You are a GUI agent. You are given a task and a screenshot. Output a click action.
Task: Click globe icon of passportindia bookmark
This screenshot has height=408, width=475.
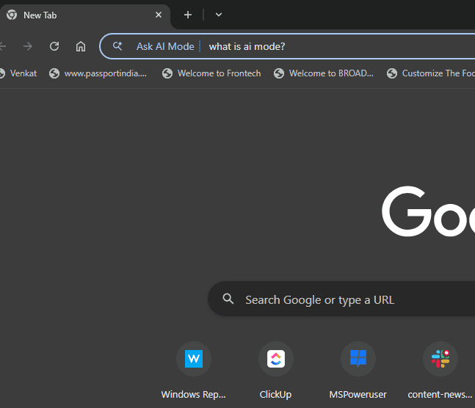(54, 73)
